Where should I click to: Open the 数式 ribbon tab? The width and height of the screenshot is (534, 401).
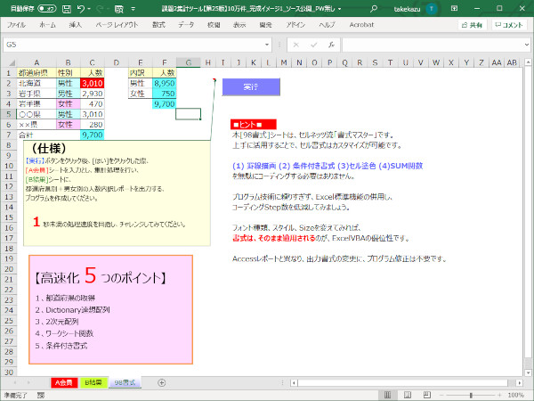tap(158, 25)
